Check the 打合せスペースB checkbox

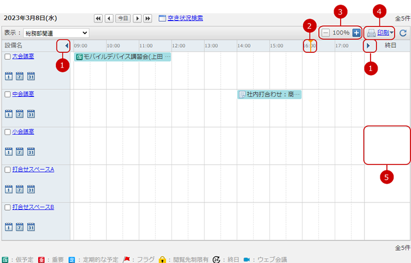[x=8, y=207]
